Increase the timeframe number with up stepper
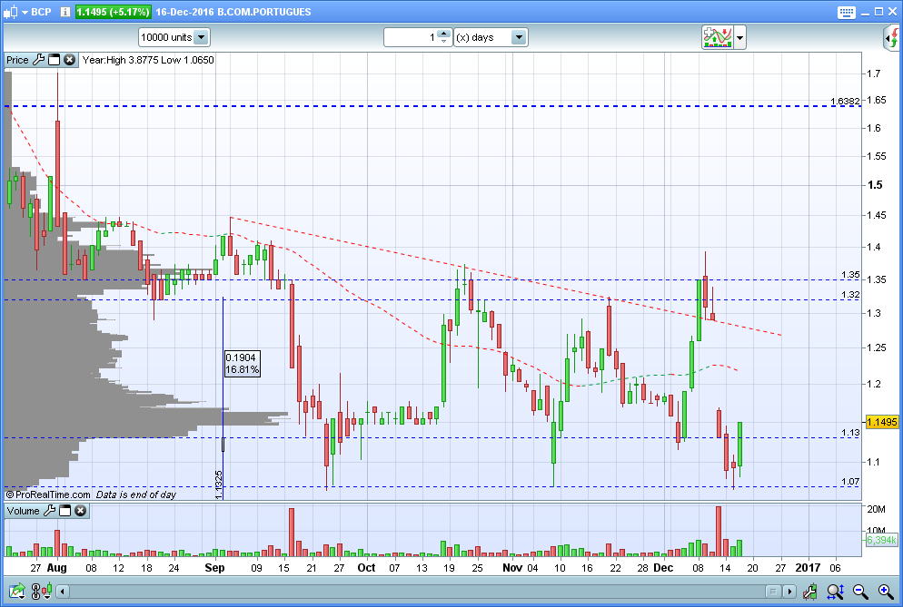 coord(443,34)
